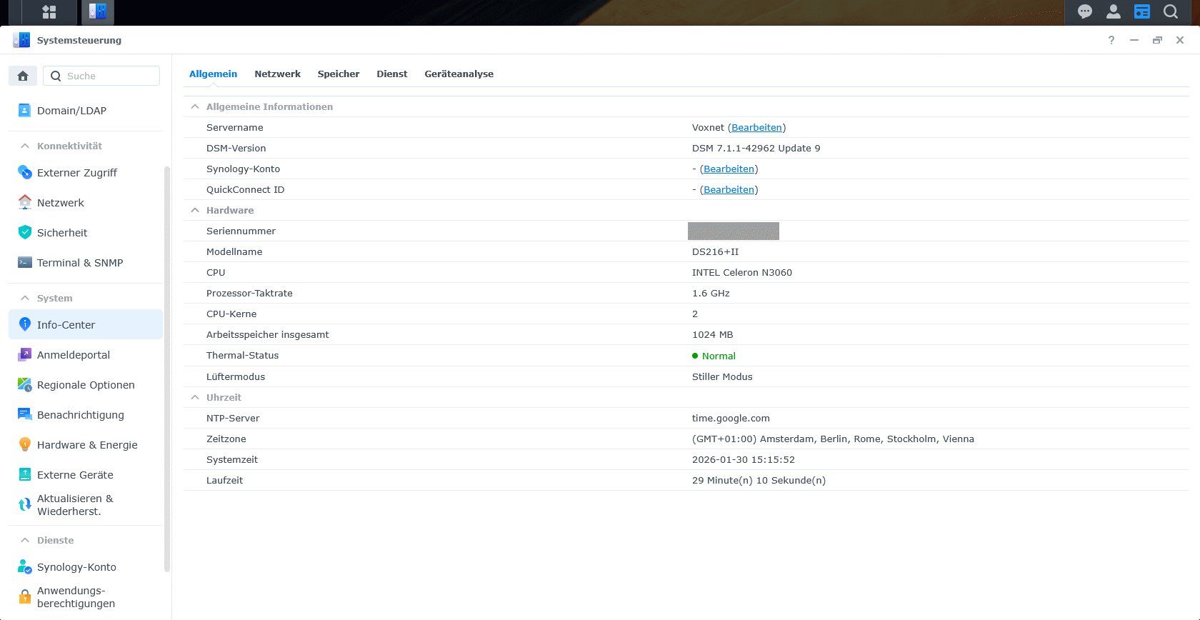
Task: Click the Netzwerk house icon in sidebar
Action: click(24, 203)
